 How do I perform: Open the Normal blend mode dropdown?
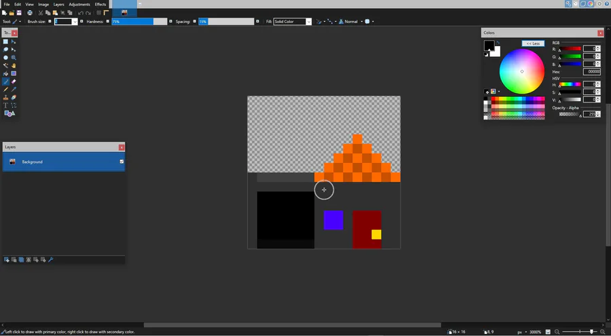click(361, 22)
